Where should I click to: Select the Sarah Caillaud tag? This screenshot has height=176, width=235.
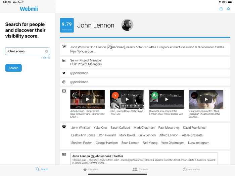[120, 128]
